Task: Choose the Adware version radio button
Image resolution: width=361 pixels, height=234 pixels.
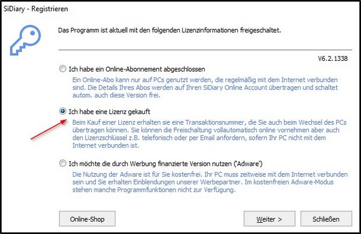Action: tap(62, 163)
